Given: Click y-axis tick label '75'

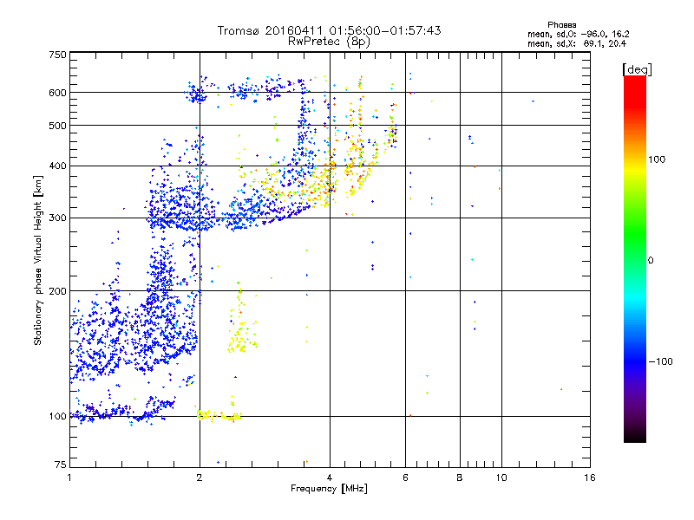Looking at the screenshot, I should (x=61, y=465).
